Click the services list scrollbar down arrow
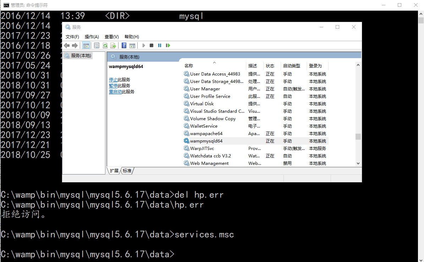 (358, 163)
